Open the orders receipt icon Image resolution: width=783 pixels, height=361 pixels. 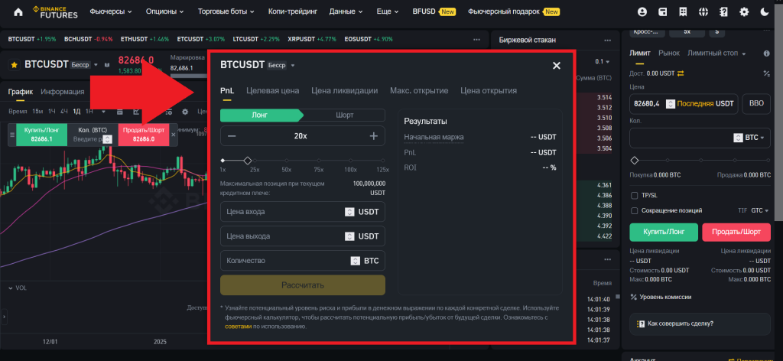pyautogui.click(x=683, y=12)
